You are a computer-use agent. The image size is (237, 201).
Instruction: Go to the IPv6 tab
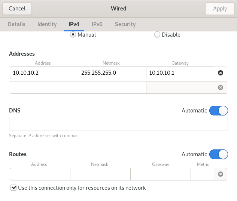point(97,24)
